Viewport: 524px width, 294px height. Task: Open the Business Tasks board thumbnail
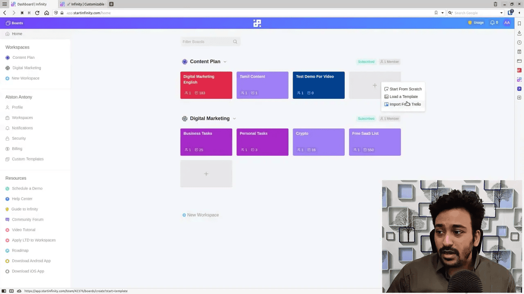[x=206, y=142]
